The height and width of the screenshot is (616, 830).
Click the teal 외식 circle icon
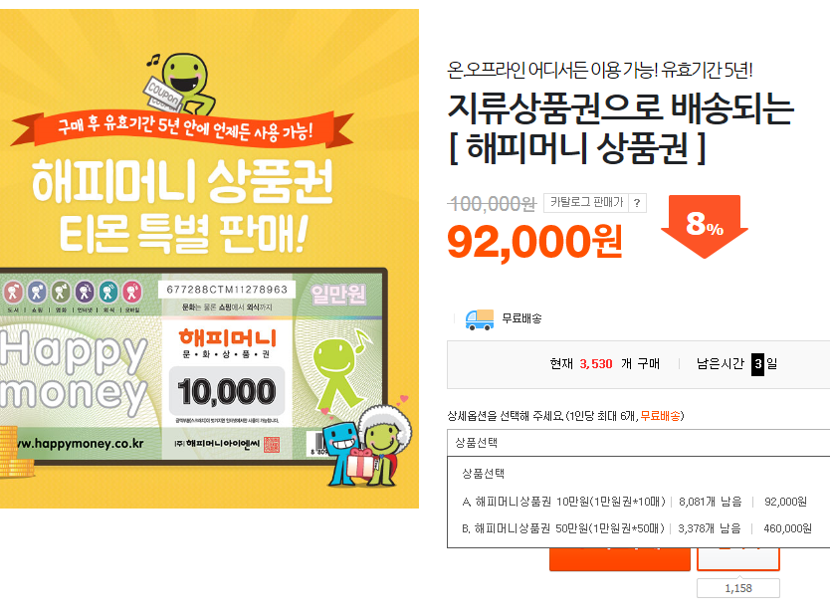[x=108, y=292]
